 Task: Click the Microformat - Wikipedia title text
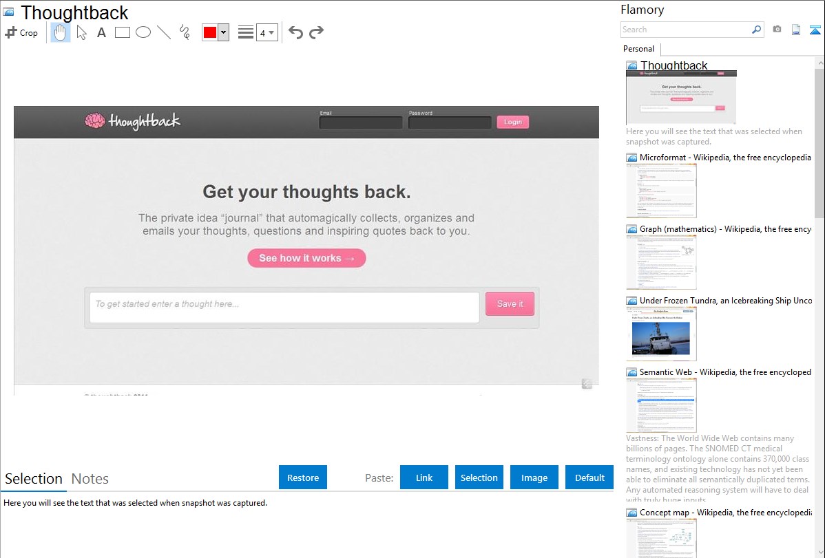pos(725,158)
